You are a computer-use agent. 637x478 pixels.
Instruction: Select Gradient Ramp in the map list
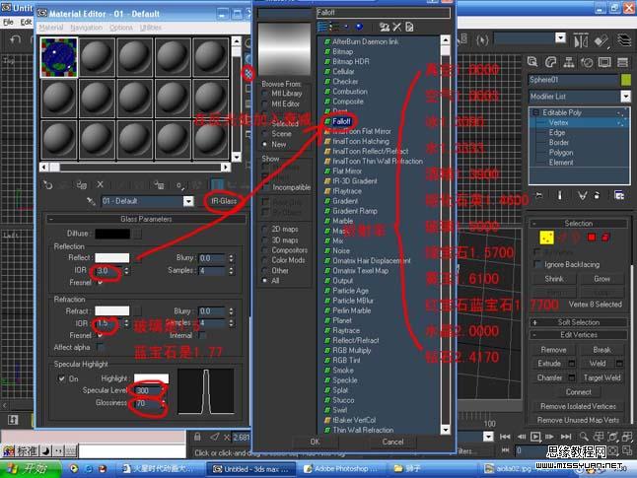click(355, 211)
